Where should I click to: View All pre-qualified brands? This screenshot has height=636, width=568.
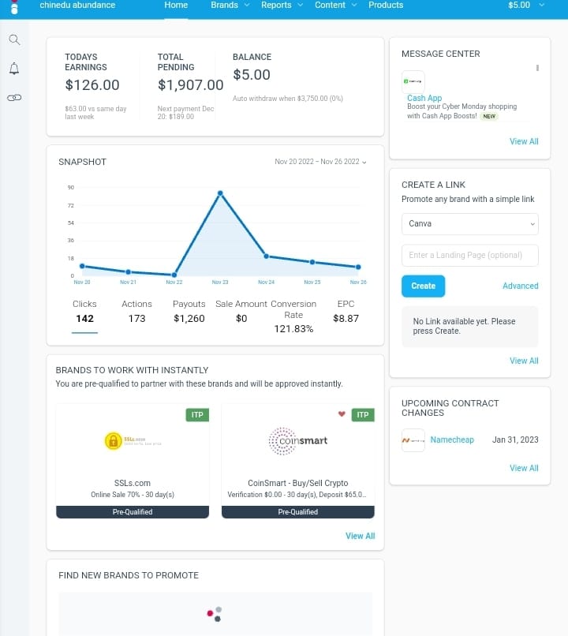tap(360, 537)
